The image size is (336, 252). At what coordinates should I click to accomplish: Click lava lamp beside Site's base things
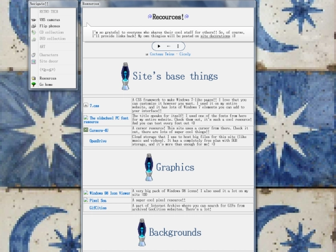pos(125,76)
